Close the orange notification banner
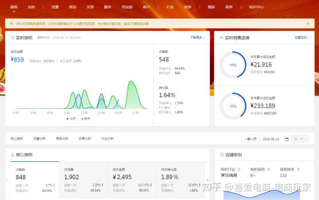Screen dimensions: 319x200 [308, 23]
